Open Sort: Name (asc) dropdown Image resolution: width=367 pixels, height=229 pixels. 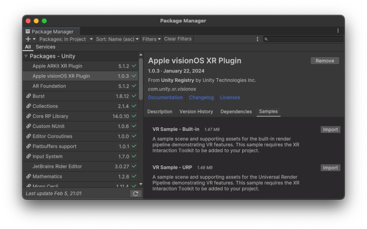coord(117,39)
